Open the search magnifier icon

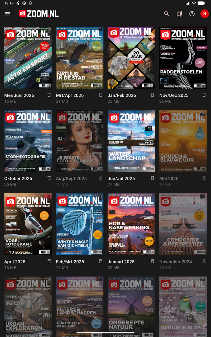tap(167, 14)
